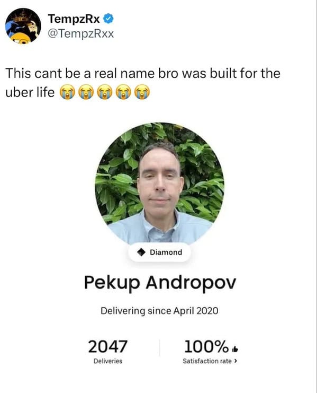The height and width of the screenshot is (393, 317).
Task: Visit the @TempzRxx handle link
Action: coord(81,33)
